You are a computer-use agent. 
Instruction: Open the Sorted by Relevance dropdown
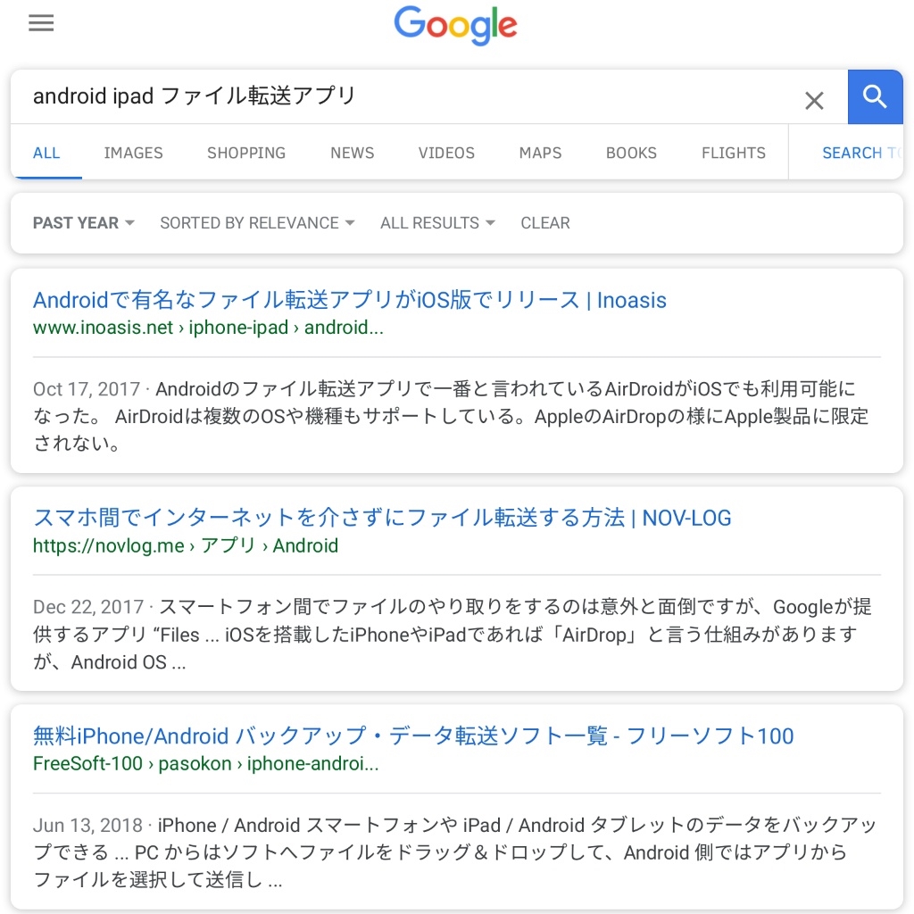(x=257, y=222)
